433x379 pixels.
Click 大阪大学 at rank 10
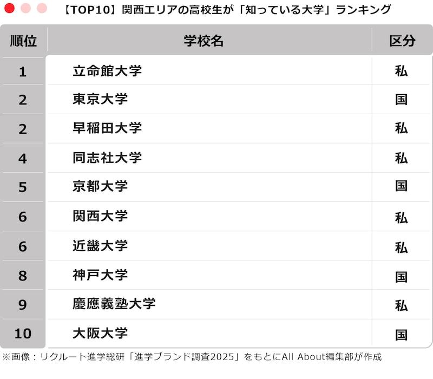[x=100, y=333]
